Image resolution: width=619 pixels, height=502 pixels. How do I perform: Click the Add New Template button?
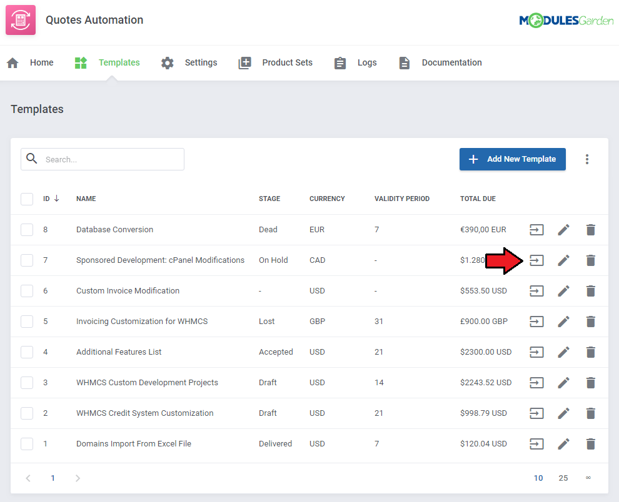(513, 159)
